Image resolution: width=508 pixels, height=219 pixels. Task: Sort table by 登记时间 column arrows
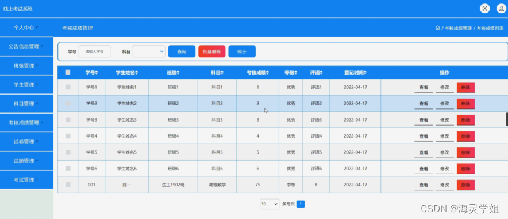click(365, 73)
